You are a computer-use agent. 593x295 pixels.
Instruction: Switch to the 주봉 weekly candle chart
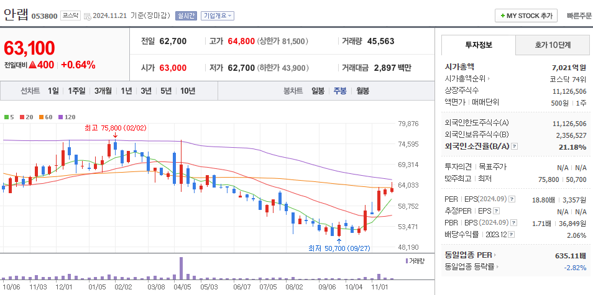(x=339, y=91)
